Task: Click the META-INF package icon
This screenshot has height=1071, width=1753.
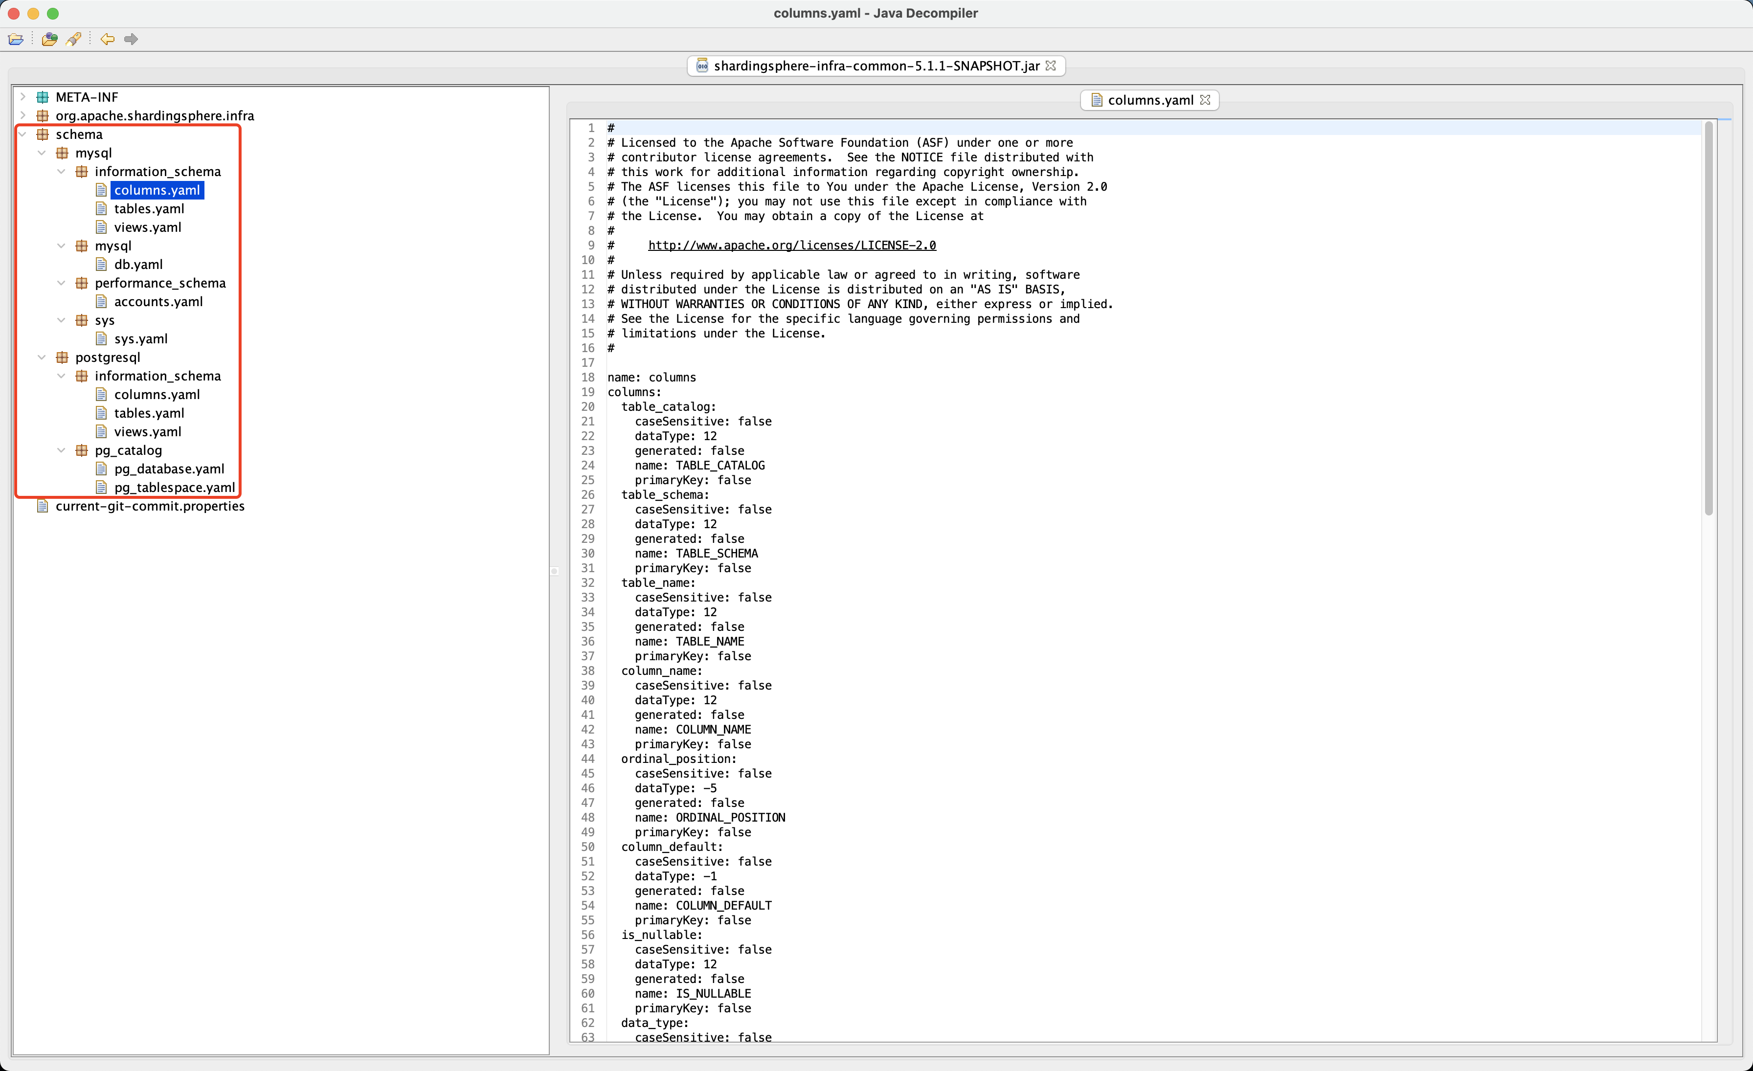Action: pos(43,97)
